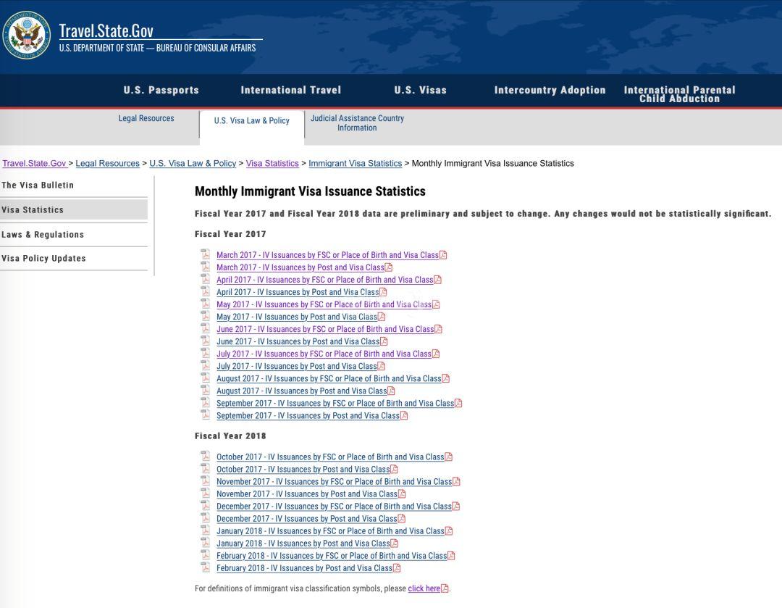
Task: Click red PDF badge after January 2018 FSC link
Action: [x=449, y=530]
